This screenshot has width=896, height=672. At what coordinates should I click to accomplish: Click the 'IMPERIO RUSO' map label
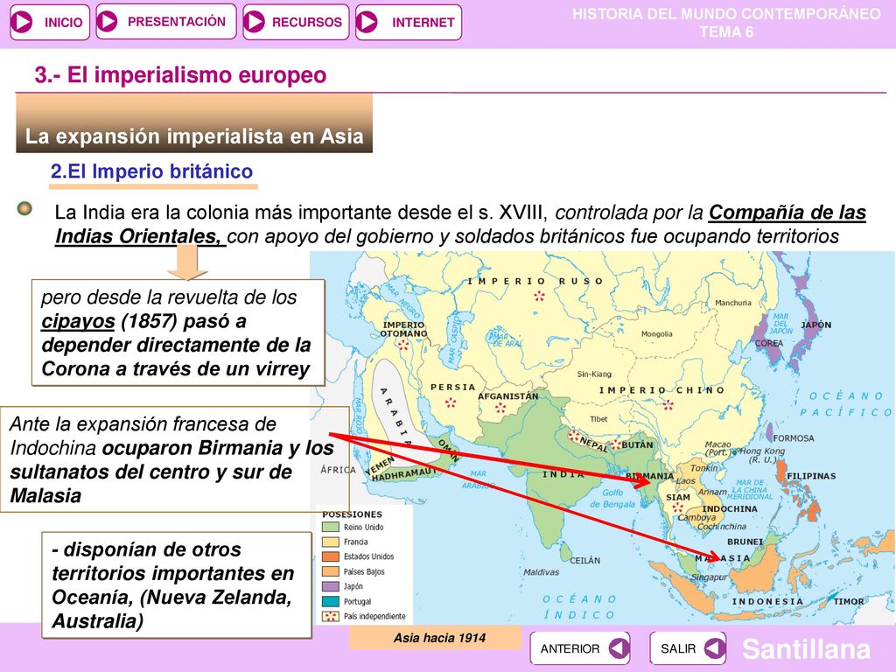(535, 281)
